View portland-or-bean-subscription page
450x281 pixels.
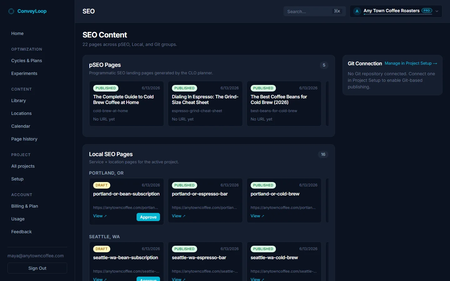pos(100,216)
